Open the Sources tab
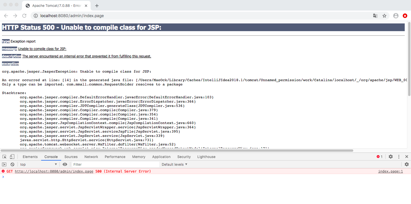This screenshot has height=204, width=411. click(71, 157)
